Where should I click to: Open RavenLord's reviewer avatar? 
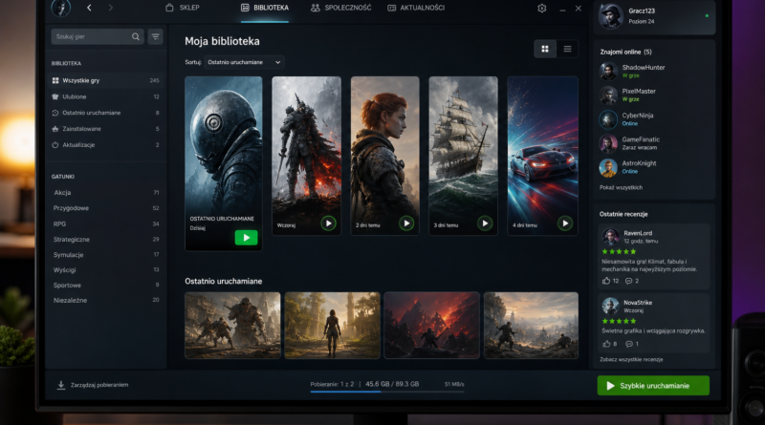pos(610,237)
